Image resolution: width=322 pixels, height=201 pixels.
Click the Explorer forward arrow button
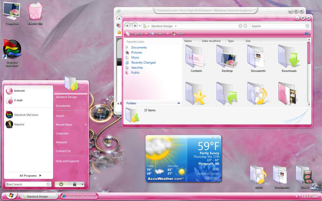135,26
